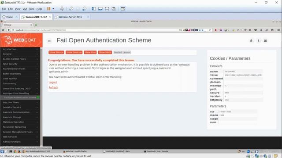The width and height of the screenshot is (282, 158).
Task: Expand the AJAX Security category
Action: point(20,64)
